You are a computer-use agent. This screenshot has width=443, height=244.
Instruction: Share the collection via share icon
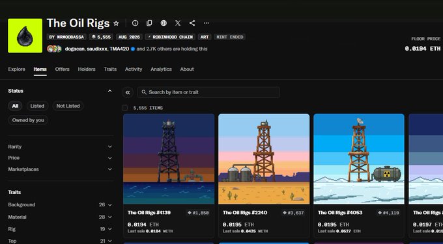point(192,23)
